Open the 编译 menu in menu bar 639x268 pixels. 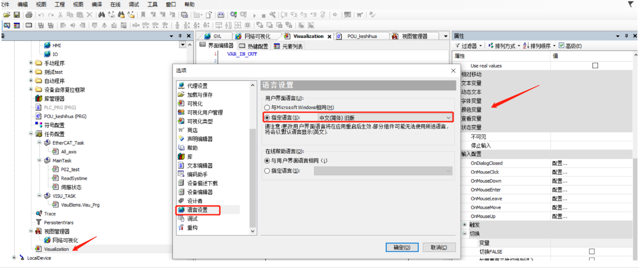[97, 4]
